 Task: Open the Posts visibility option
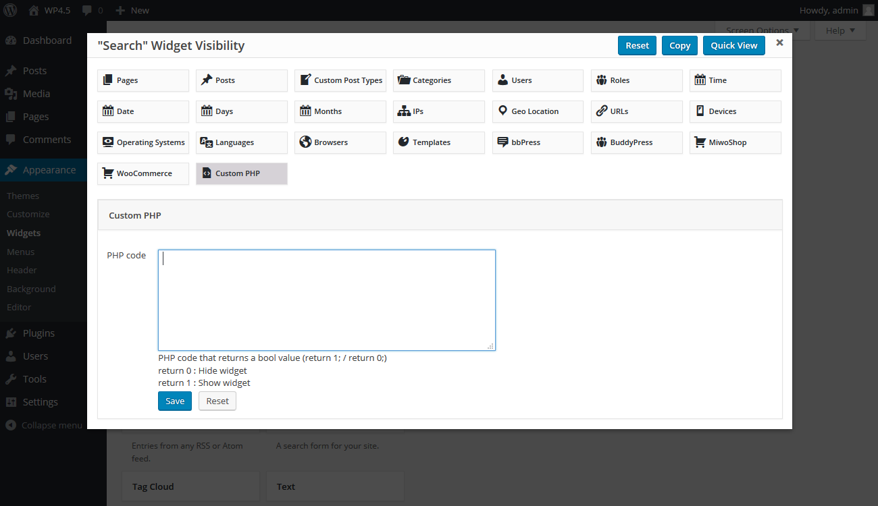coord(242,80)
